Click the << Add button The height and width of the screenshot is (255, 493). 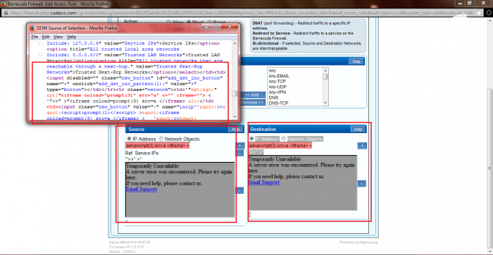click(x=253, y=94)
